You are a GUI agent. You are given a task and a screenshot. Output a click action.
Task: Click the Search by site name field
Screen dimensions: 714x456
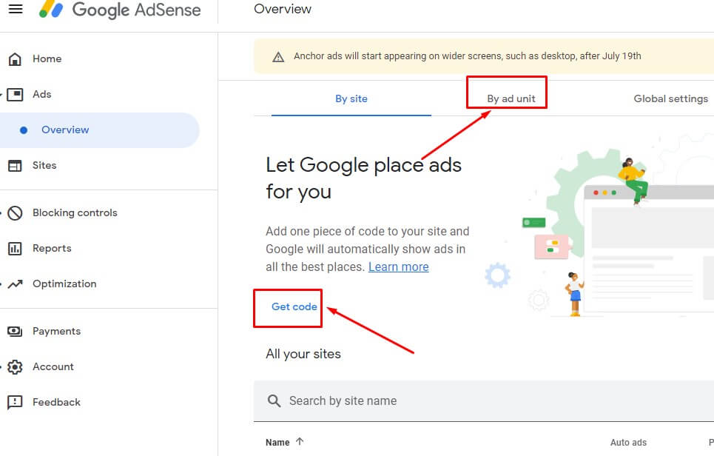[x=484, y=401]
